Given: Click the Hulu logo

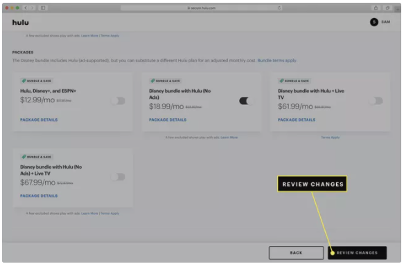Looking at the screenshot, I should (21, 23).
